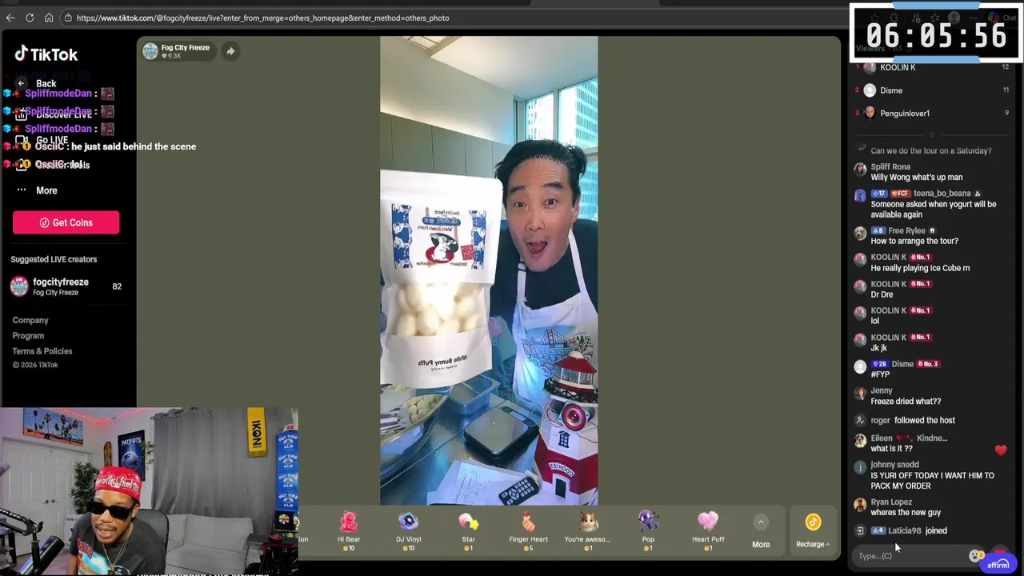Open the Recharge coins menu
The width and height of the screenshot is (1024, 576).
click(813, 530)
